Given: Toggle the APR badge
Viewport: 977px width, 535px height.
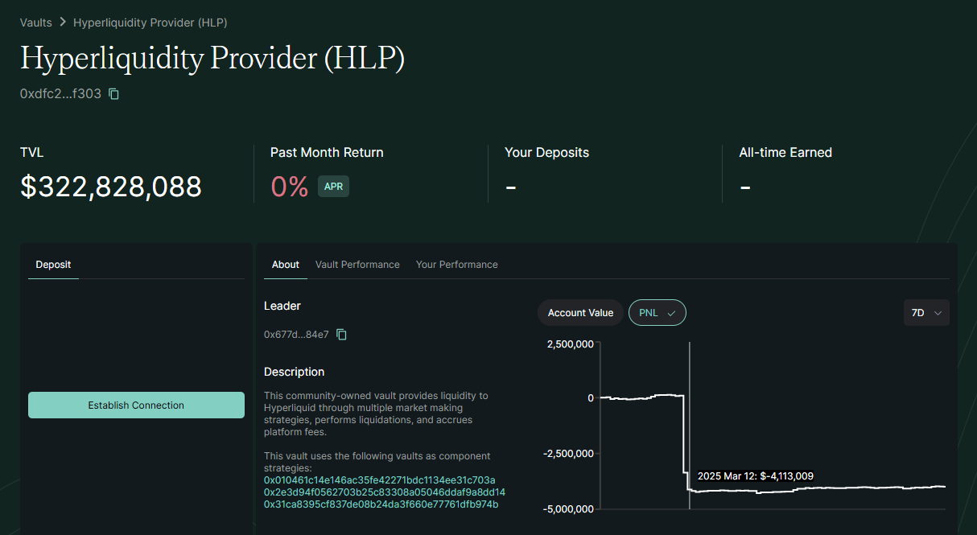Looking at the screenshot, I should tap(333, 187).
